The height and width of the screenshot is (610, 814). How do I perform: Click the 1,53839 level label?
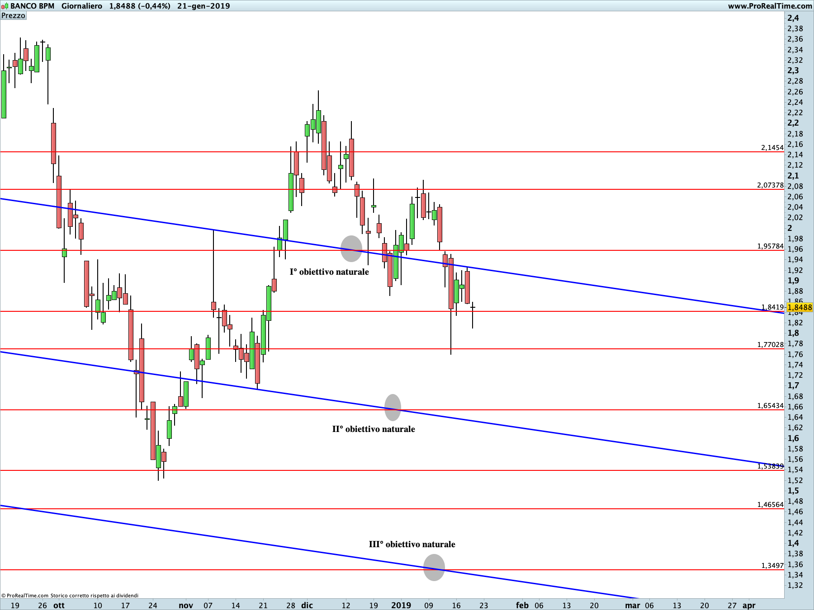(771, 466)
